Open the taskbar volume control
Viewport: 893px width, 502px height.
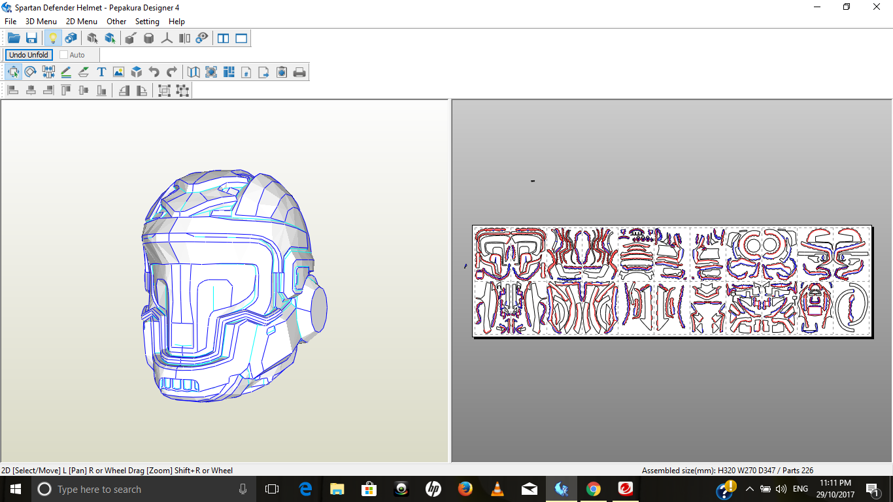click(x=781, y=489)
